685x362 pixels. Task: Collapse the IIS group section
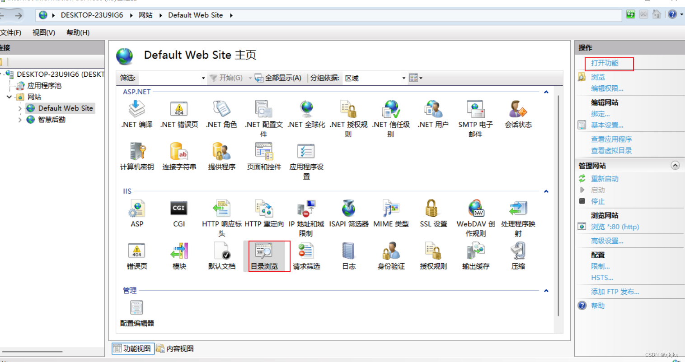546,191
